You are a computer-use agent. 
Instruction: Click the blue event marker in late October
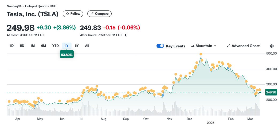(x=163, y=96)
